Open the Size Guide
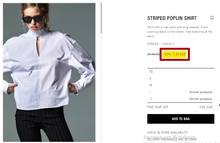This screenshot has width=220, height=143. coord(206,107)
